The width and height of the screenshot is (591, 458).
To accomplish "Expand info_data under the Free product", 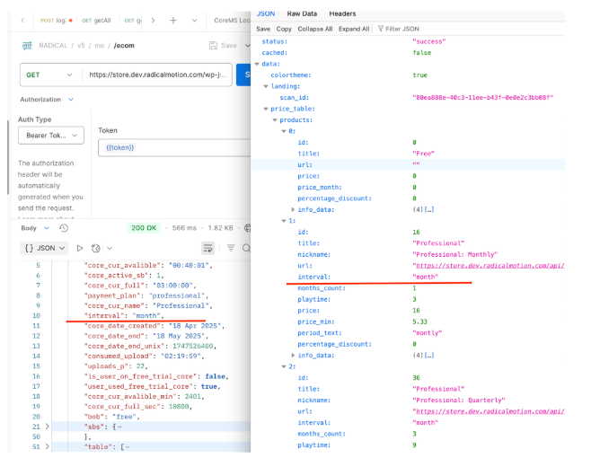I will coord(293,209).
